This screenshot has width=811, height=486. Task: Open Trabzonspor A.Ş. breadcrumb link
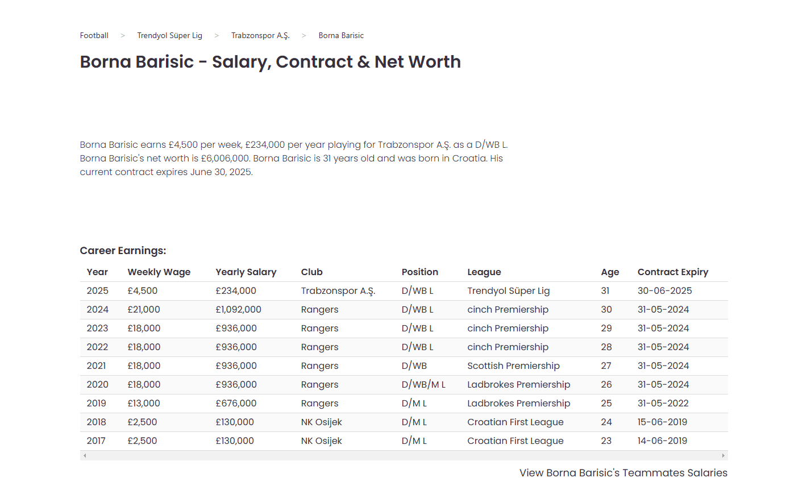(x=260, y=35)
